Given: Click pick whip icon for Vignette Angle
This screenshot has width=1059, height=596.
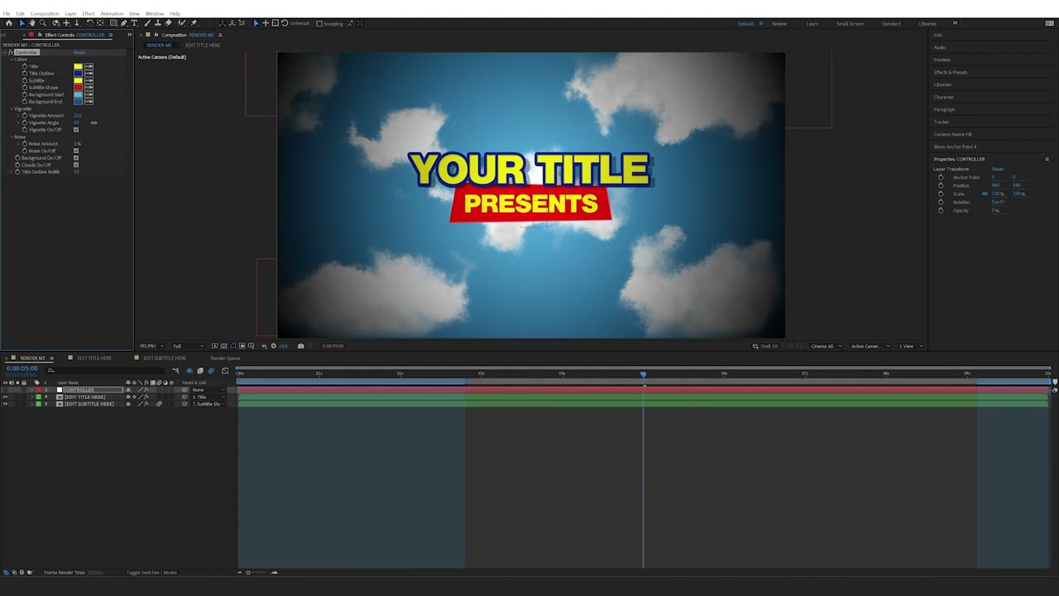Looking at the screenshot, I should point(94,123).
